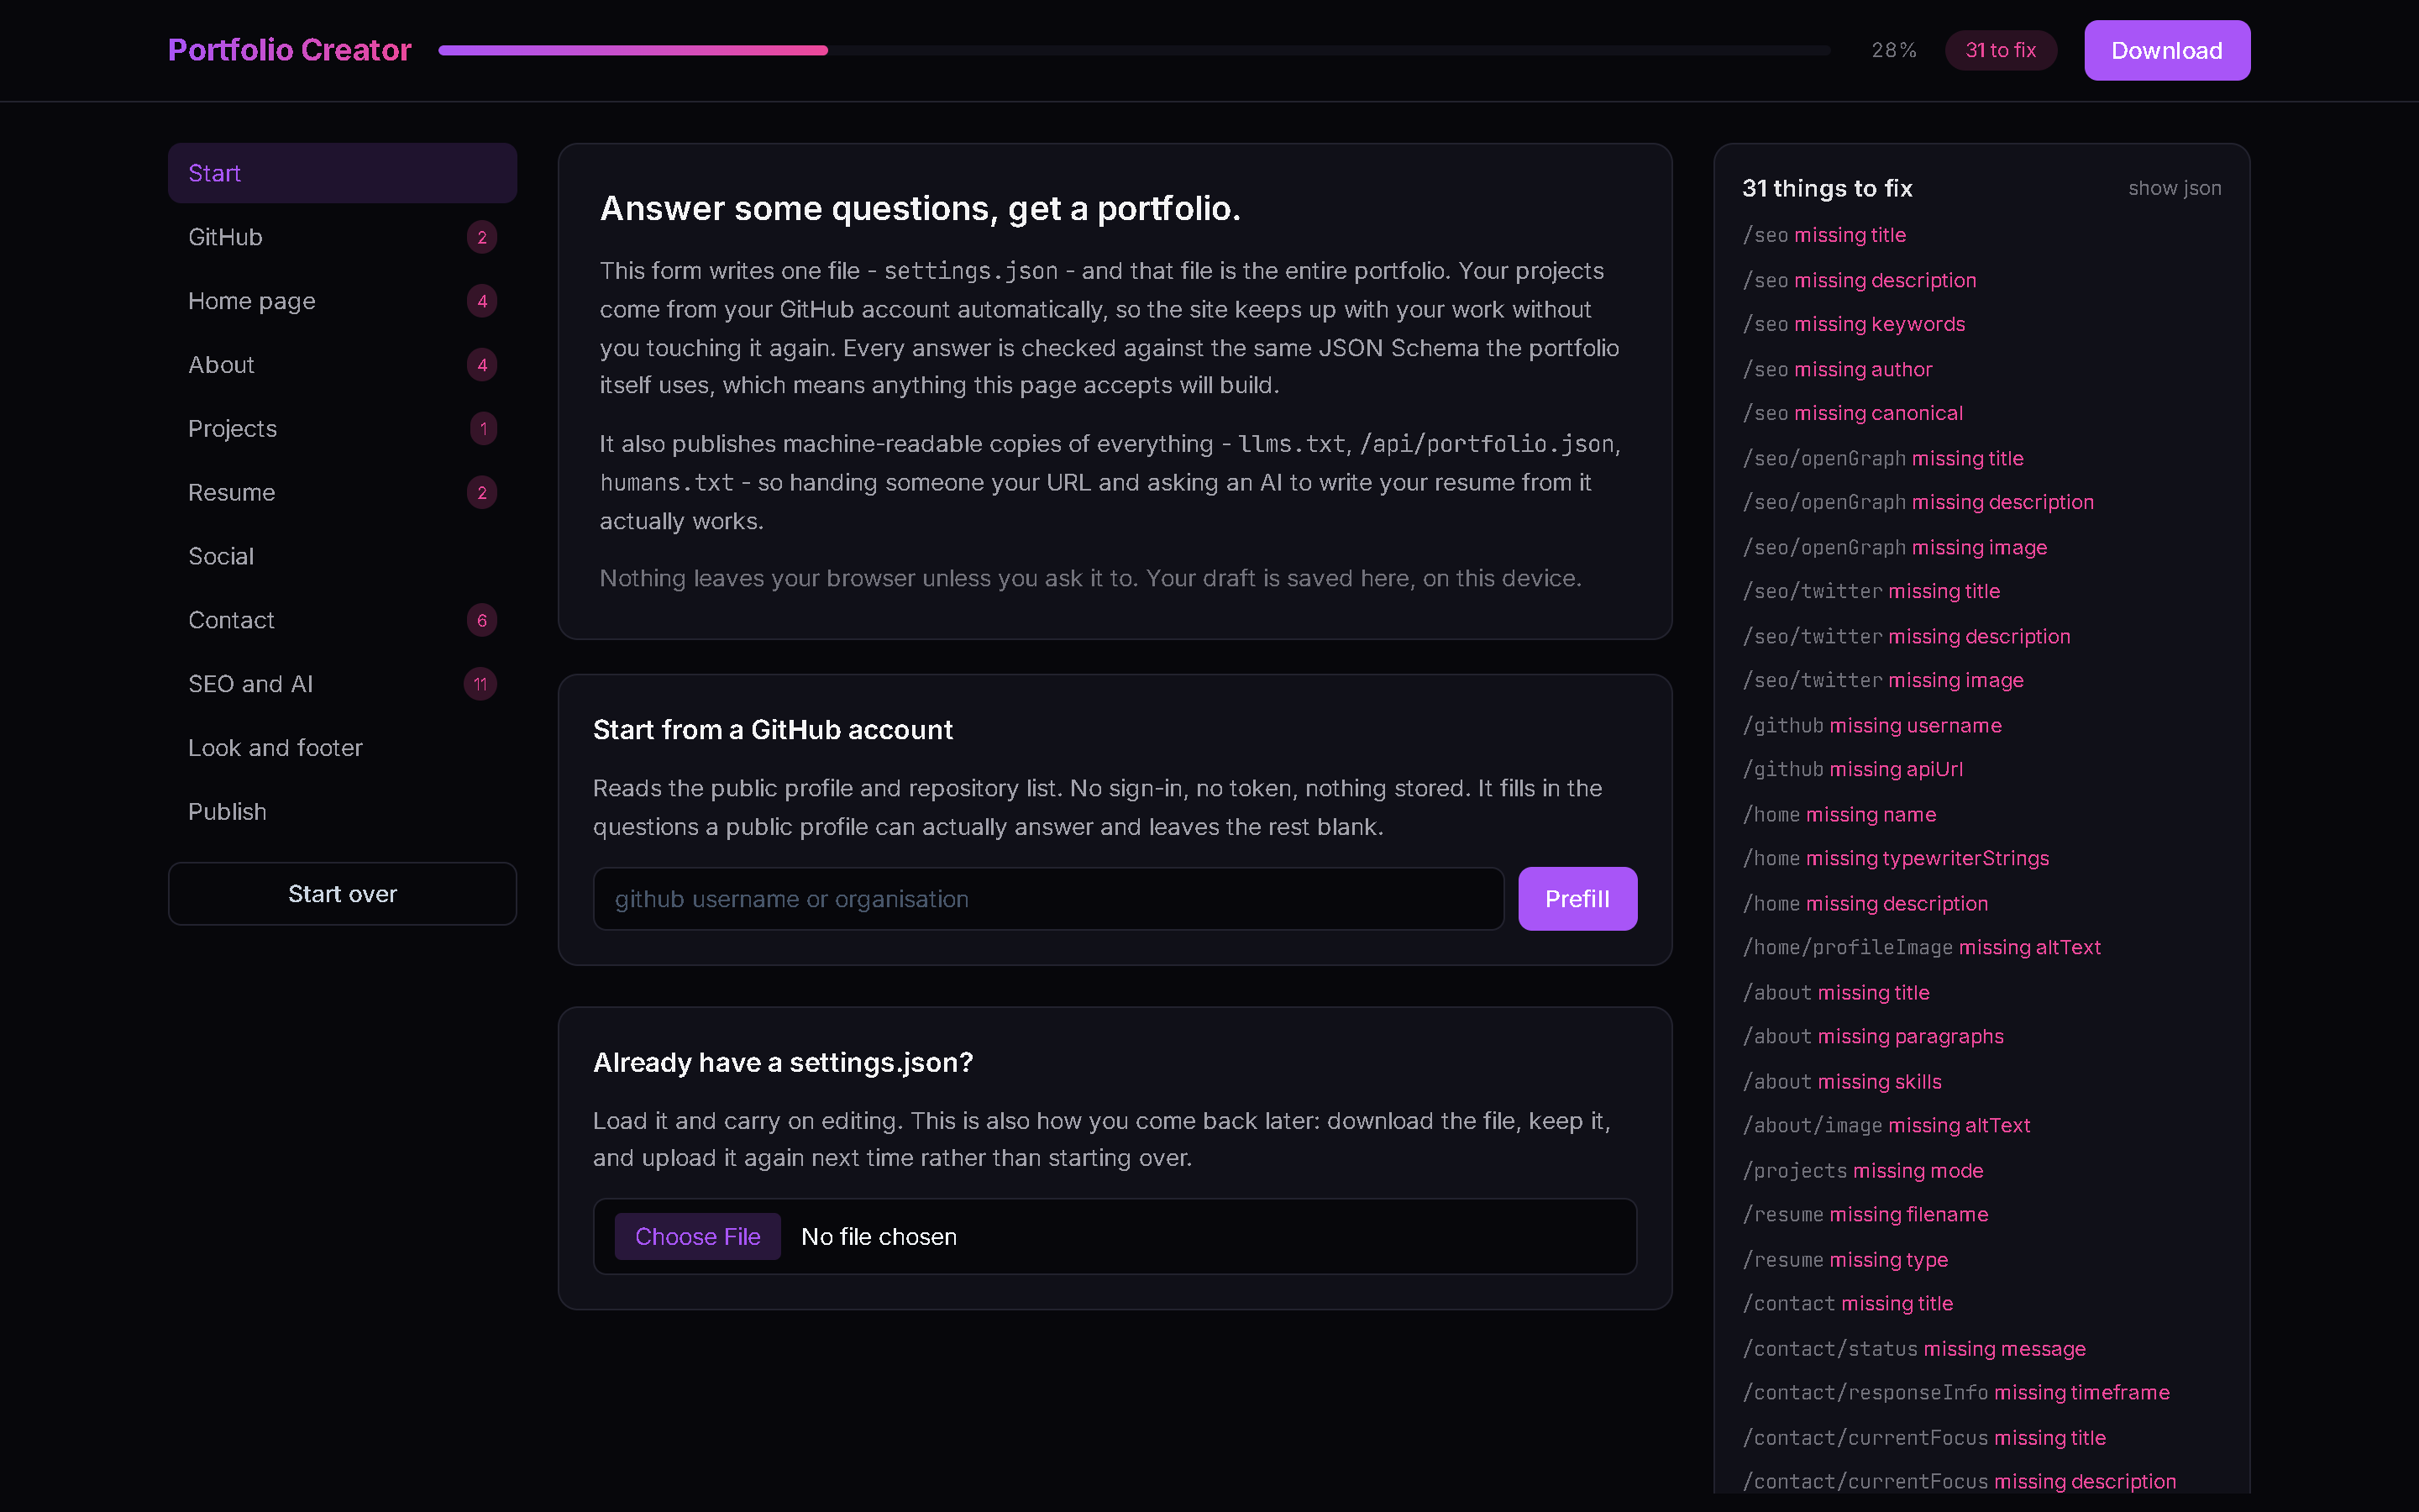This screenshot has height=1512, width=2419.
Task: Click the progress bar at top
Action: click(1134, 50)
